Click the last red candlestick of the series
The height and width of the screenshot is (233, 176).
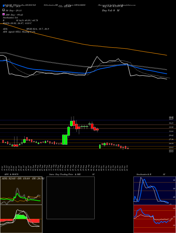(x=128, y=148)
